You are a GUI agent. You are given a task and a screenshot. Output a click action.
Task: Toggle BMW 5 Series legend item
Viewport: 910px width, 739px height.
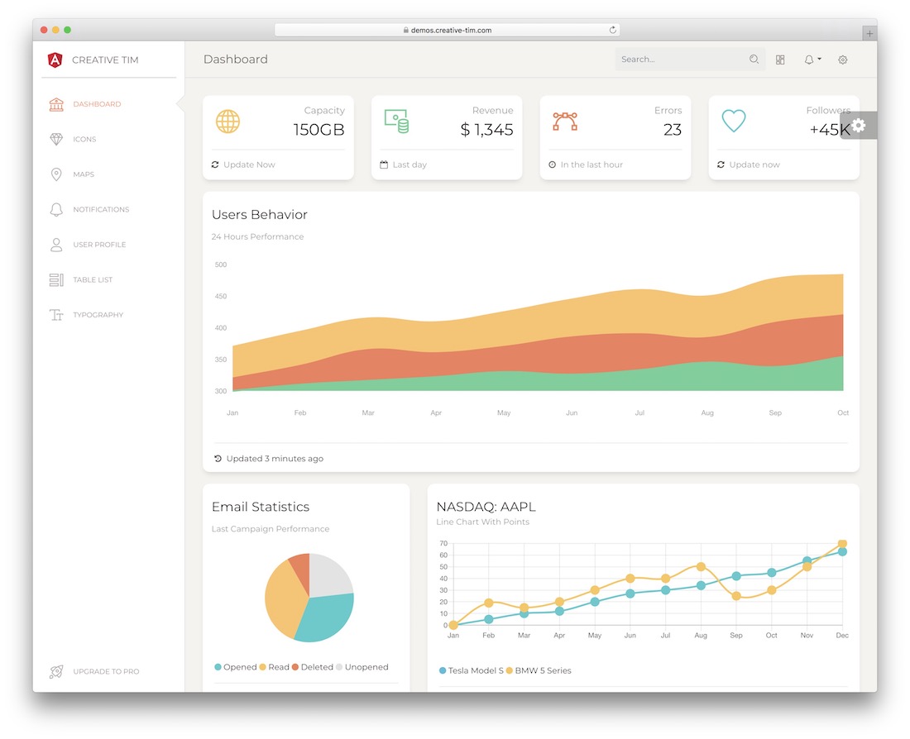pyautogui.click(x=538, y=670)
